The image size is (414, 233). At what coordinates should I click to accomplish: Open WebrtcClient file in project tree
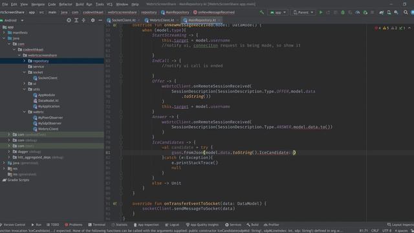pos(46,129)
